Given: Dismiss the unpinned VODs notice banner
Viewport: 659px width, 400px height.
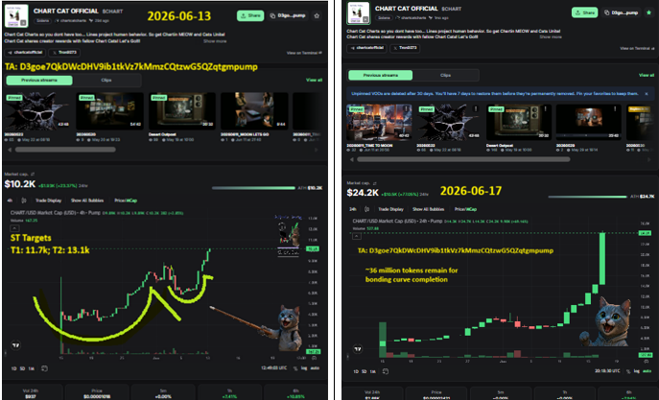Looking at the screenshot, I should 647,94.
